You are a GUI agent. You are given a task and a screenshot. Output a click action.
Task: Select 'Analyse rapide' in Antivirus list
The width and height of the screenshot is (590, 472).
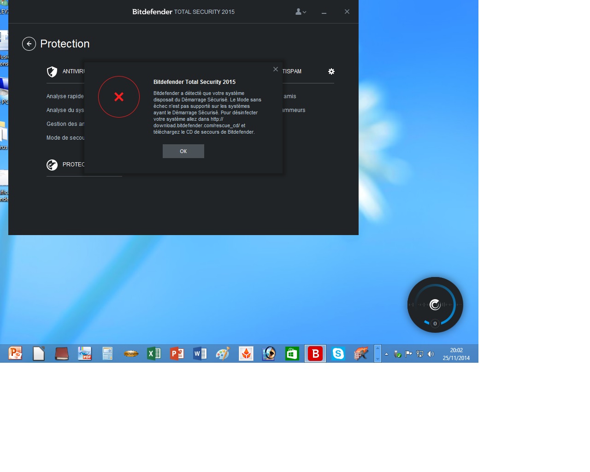(x=65, y=96)
